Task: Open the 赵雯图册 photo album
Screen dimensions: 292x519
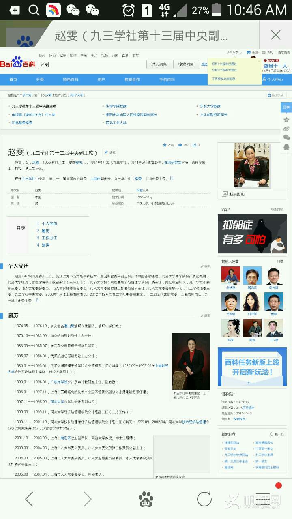Action: [x=237, y=194]
